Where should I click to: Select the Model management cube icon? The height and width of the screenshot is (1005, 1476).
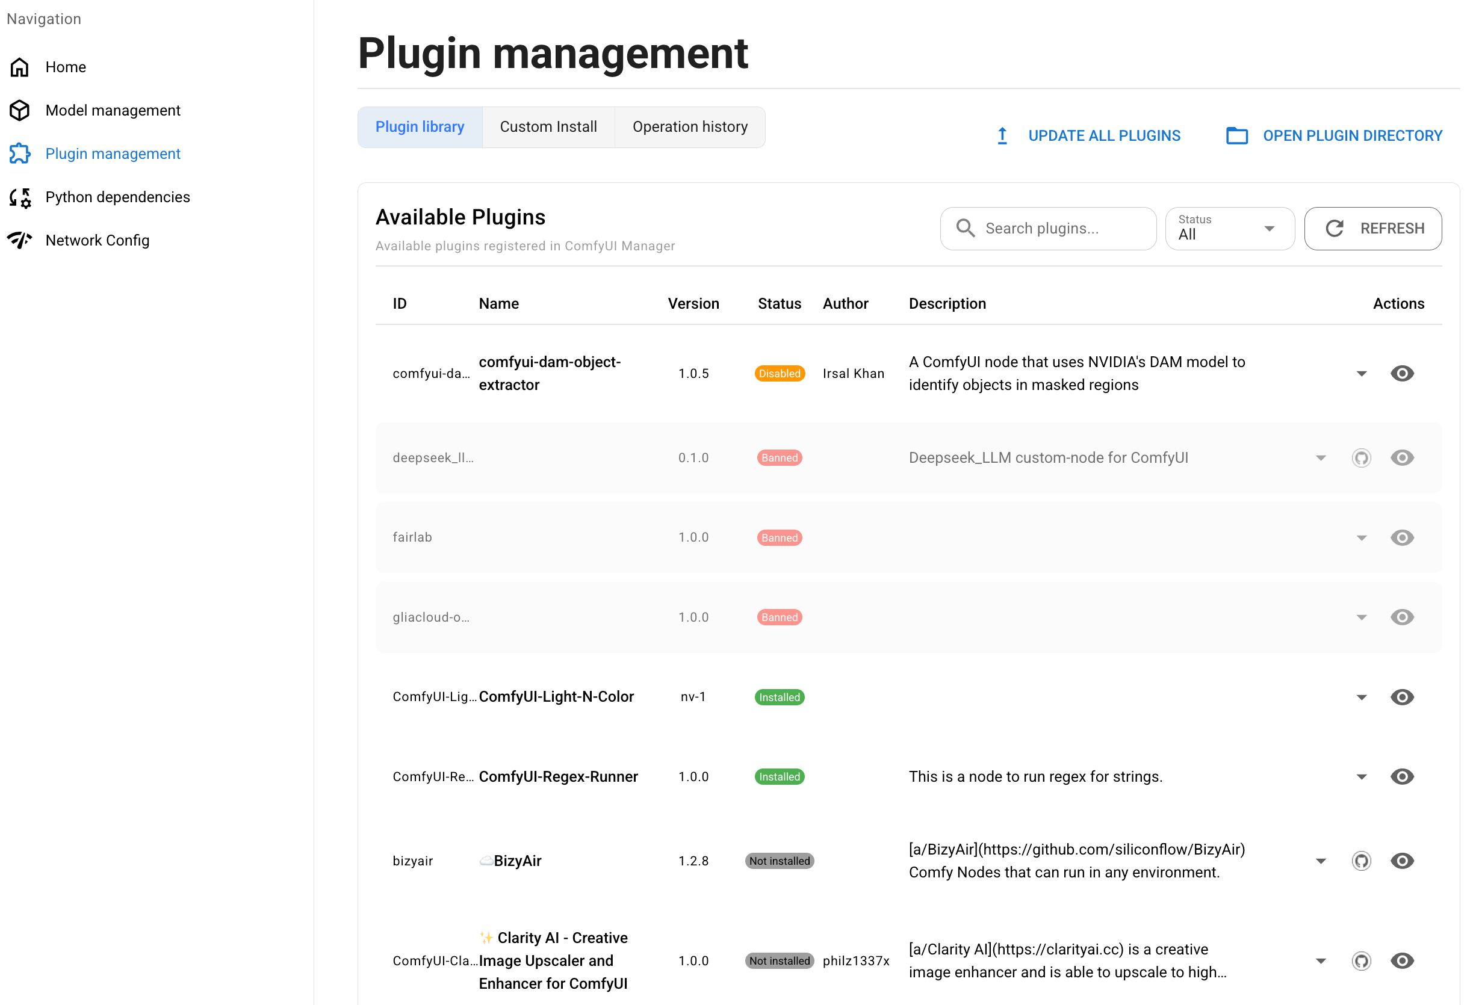[x=19, y=110]
